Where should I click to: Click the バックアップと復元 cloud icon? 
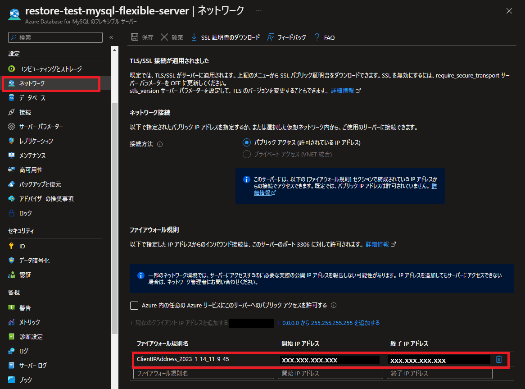pos(11,184)
